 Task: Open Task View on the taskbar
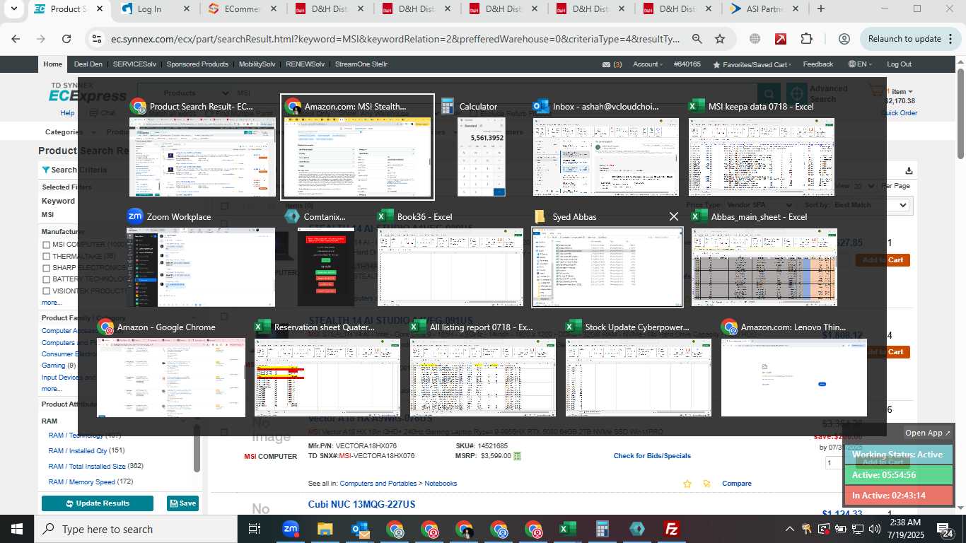point(255,529)
